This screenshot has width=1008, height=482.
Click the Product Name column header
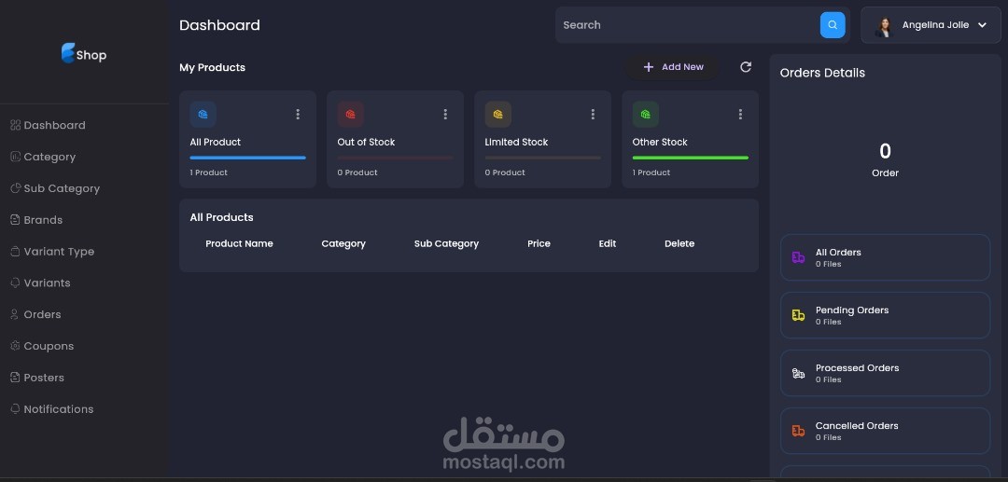point(239,243)
